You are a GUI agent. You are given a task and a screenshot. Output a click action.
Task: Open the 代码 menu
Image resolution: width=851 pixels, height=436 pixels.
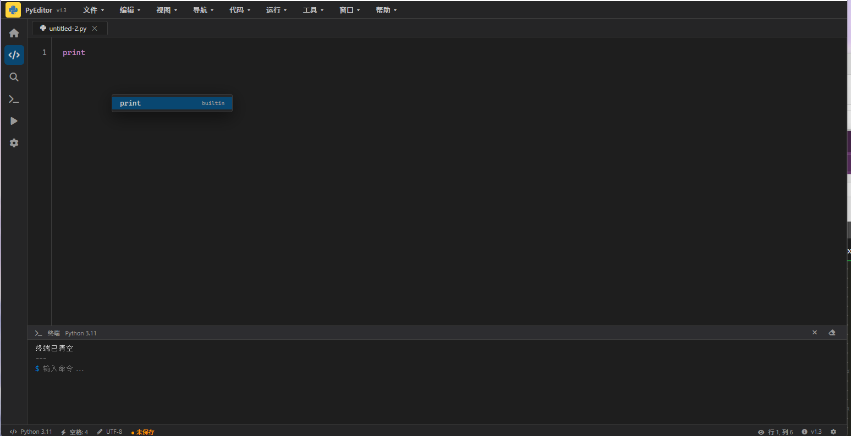coord(240,10)
